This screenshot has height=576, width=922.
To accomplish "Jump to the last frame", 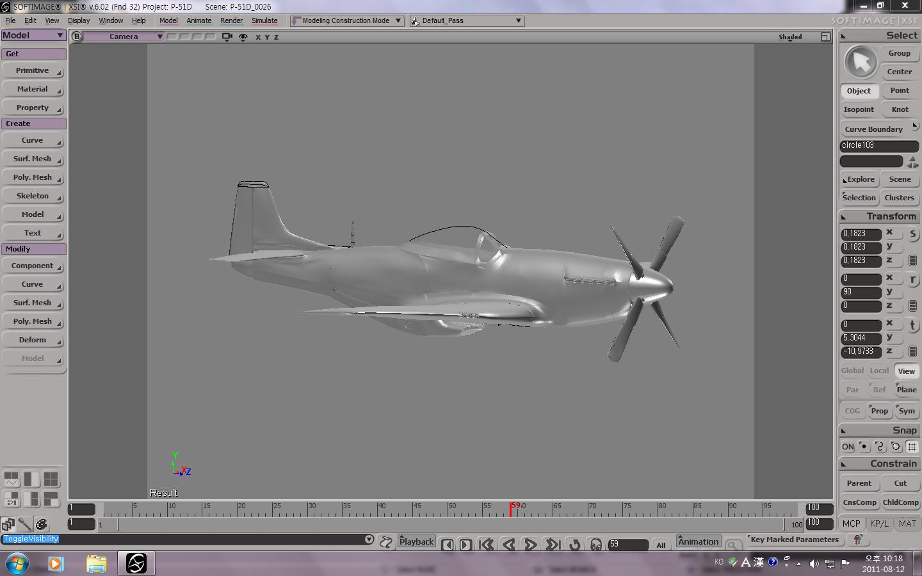I will click(x=553, y=544).
